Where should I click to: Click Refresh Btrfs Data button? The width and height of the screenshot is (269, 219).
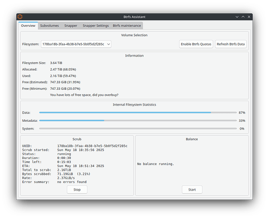(x=231, y=44)
